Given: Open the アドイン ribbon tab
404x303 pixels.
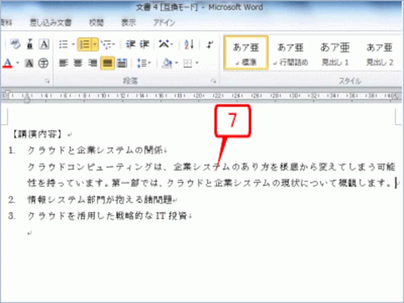Looking at the screenshot, I should click(164, 23).
